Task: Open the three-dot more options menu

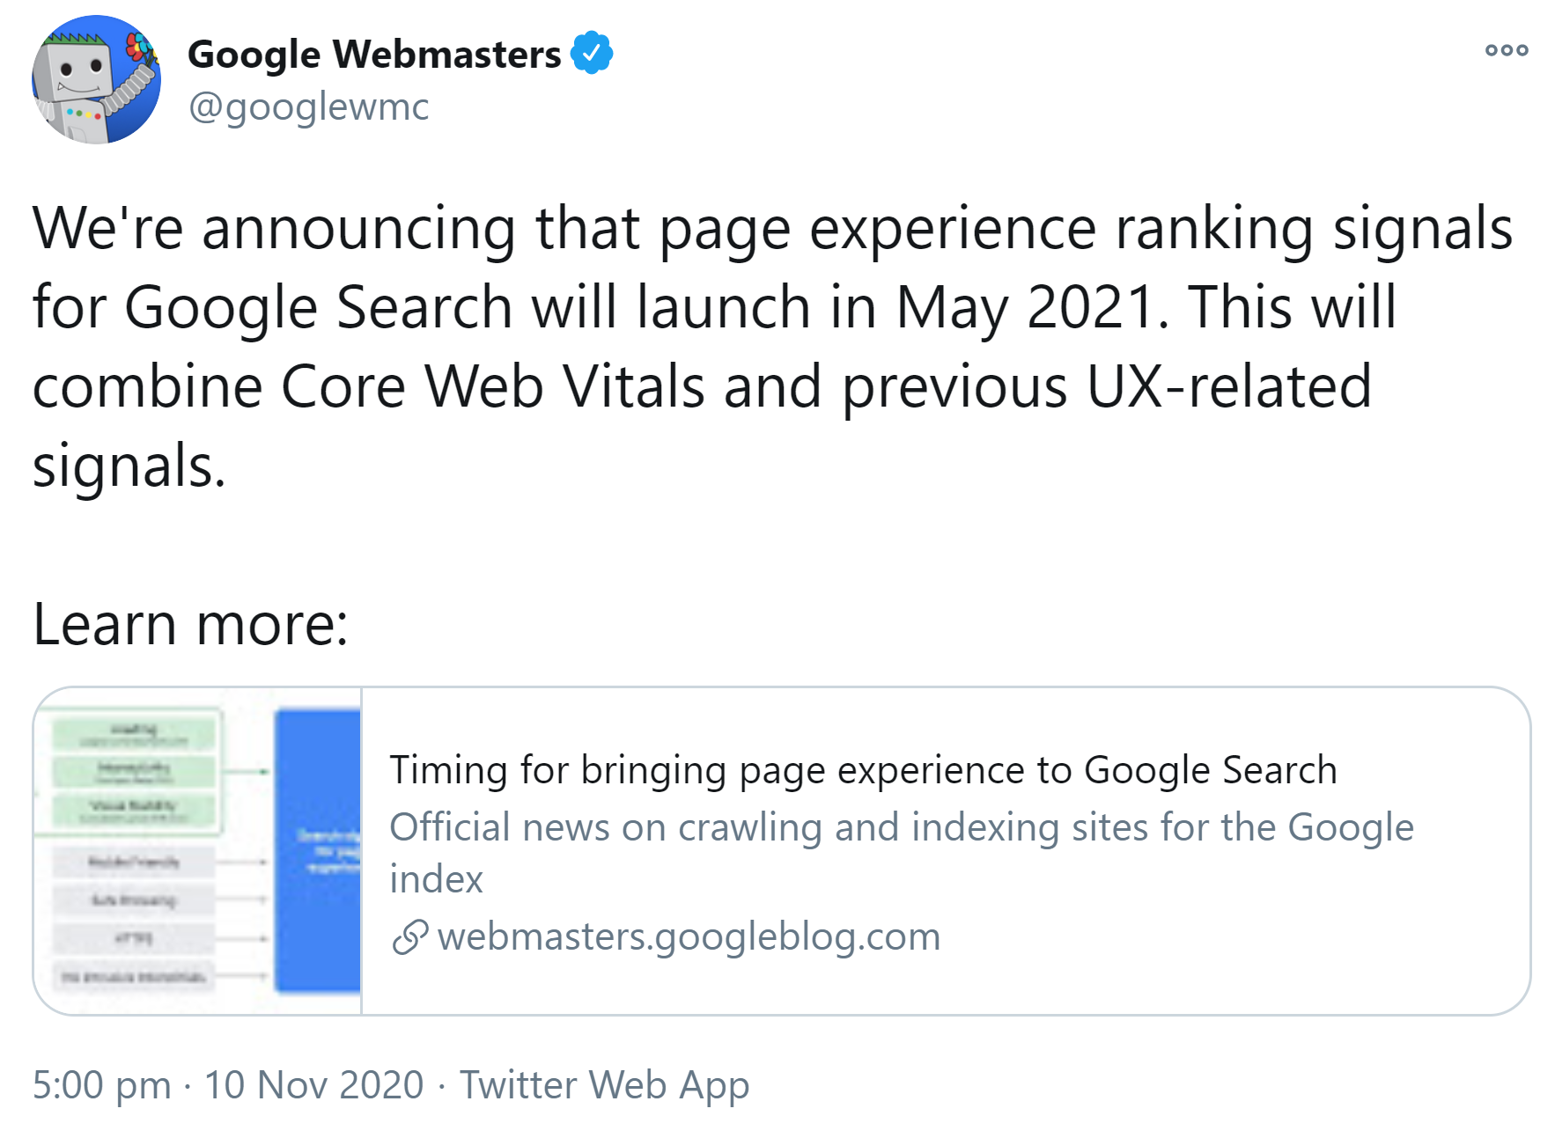Action: pyautogui.click(x=1507, y=50)
